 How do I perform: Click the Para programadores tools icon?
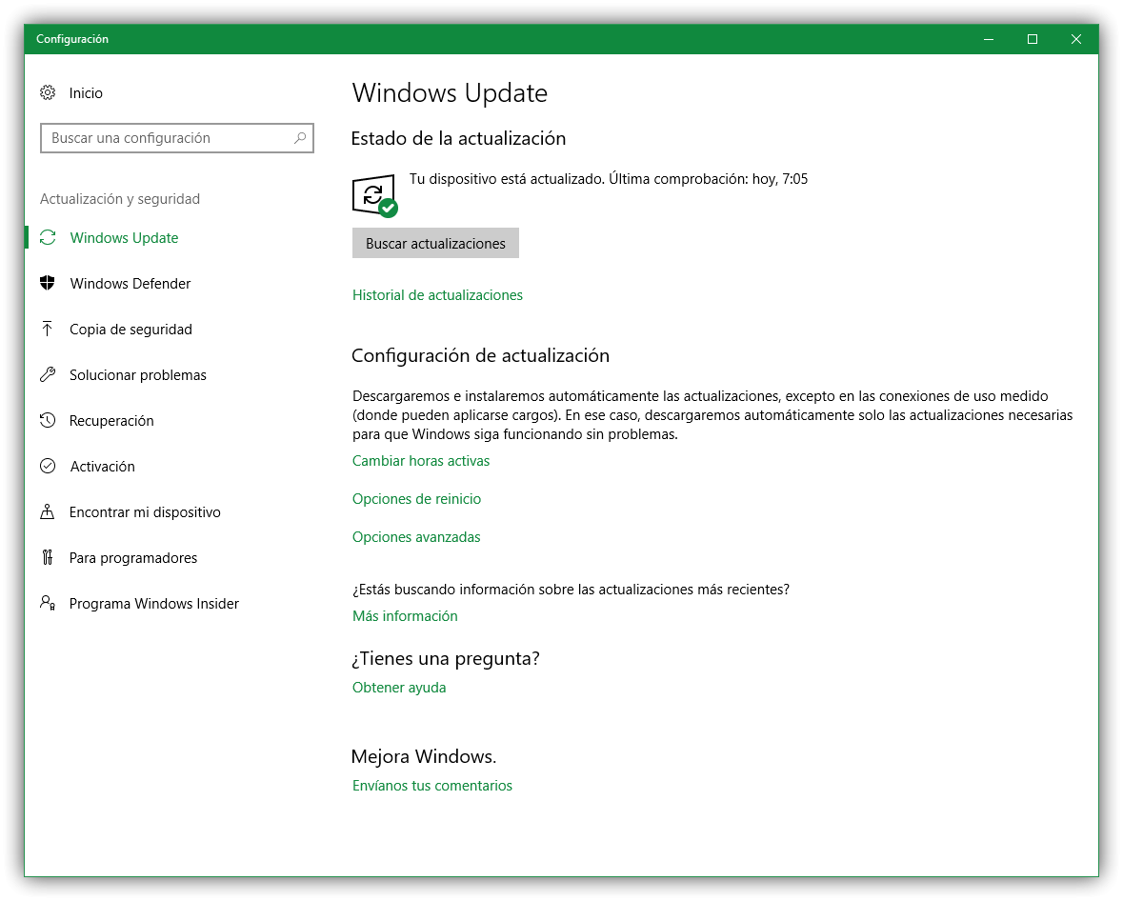click(x=48, y=557)
